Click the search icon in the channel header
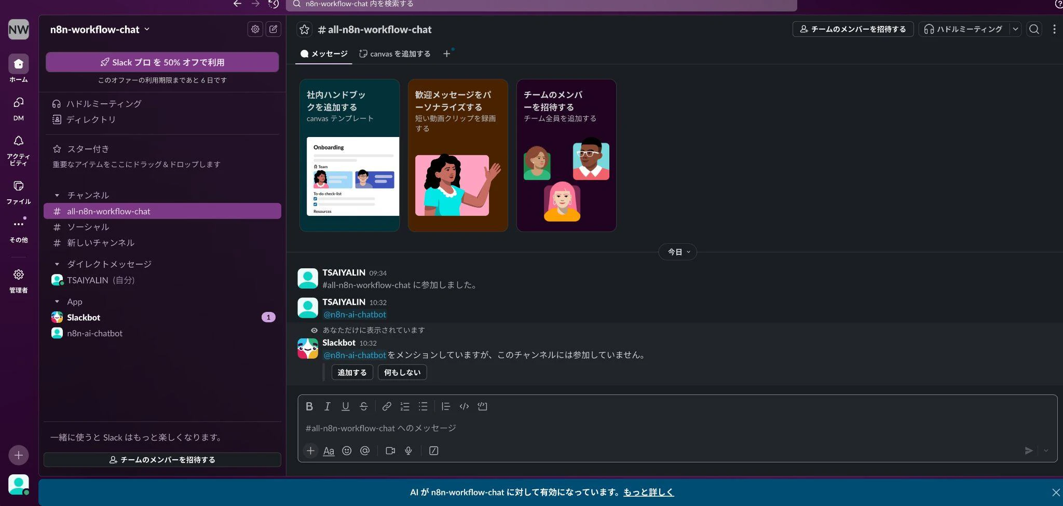This screenshot has height=506, width=1063. pos(1034,29)
